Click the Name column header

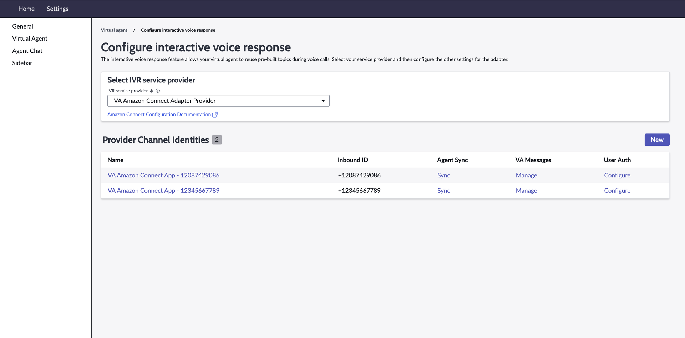tap(116, 160)
